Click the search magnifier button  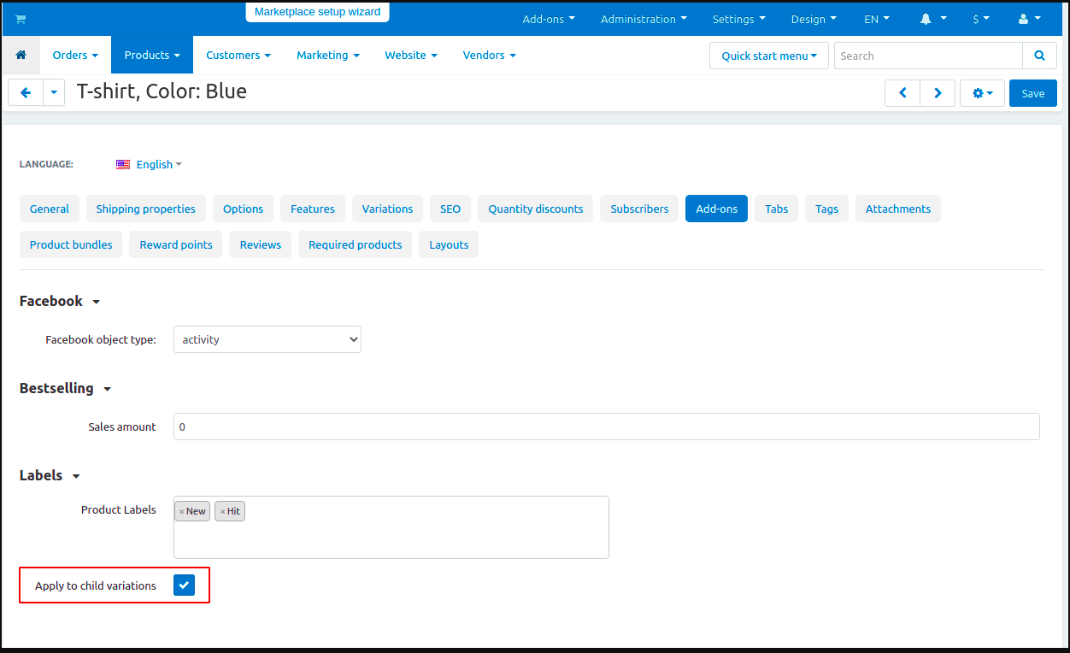[1039, 56]
